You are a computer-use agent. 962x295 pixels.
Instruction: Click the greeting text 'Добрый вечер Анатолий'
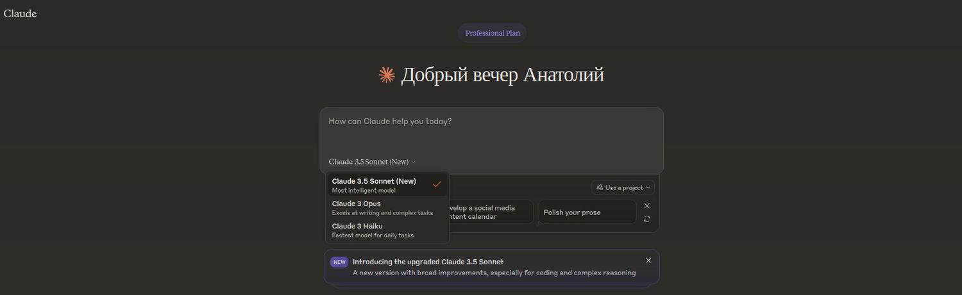coord(502,75)
